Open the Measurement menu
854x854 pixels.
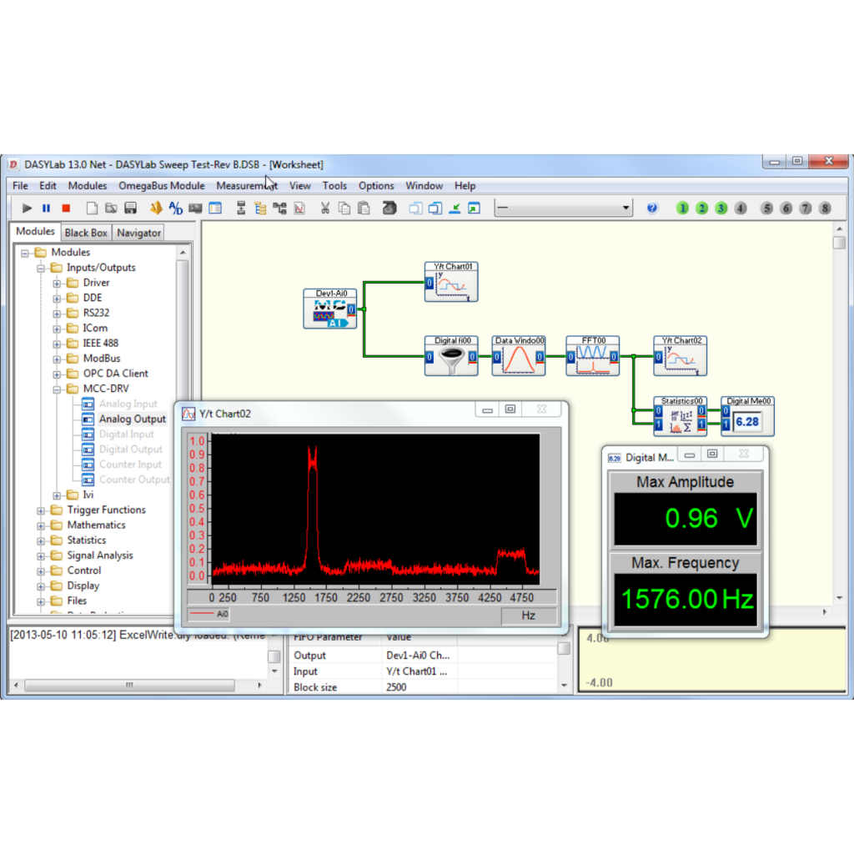246,186
